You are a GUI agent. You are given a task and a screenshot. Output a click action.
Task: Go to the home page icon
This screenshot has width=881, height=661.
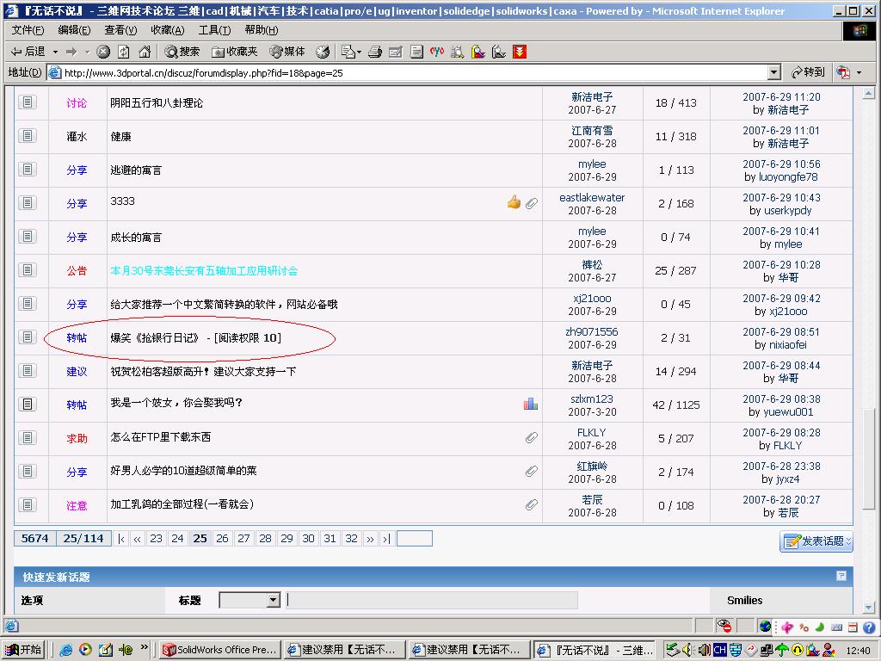tap(145, 52)
